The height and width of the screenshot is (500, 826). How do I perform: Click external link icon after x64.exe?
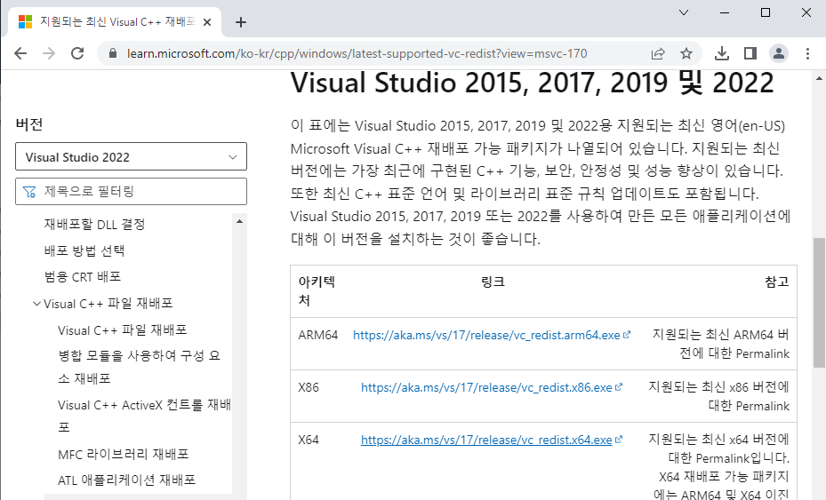tap(619, 440)
